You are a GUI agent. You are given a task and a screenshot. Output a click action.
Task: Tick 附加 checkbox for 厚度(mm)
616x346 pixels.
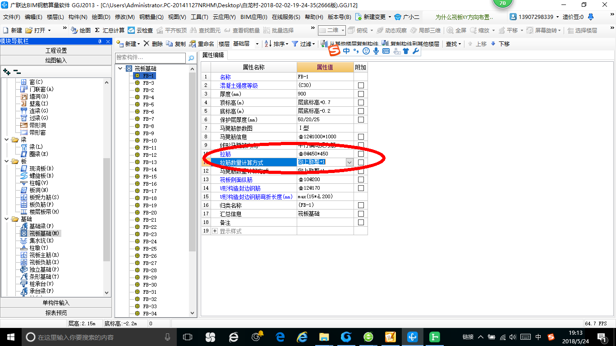point(361,94)
